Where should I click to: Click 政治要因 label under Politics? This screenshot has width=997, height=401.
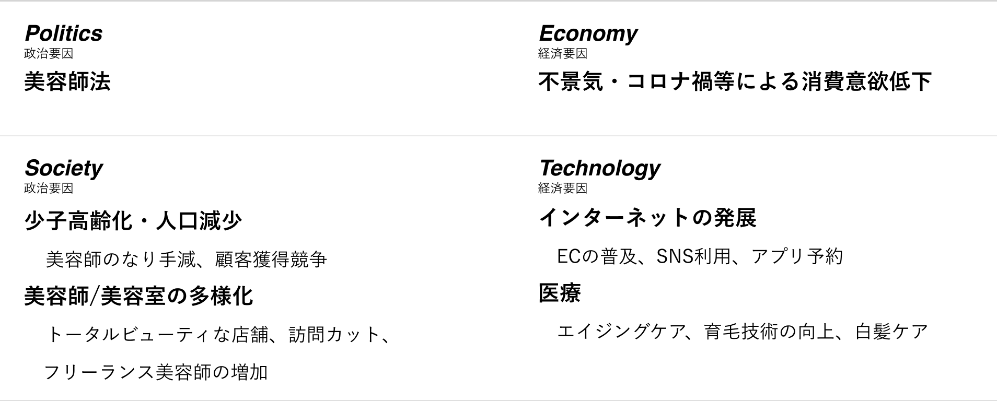(x=49, y=53)
